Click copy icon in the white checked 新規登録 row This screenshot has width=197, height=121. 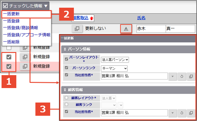click(25, 57)
